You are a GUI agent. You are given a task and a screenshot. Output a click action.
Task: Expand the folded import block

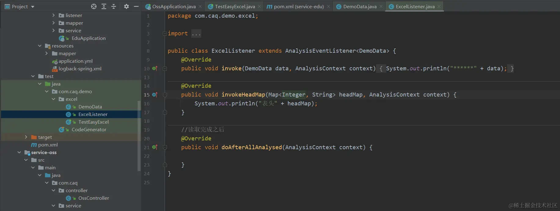pos(165,33)
